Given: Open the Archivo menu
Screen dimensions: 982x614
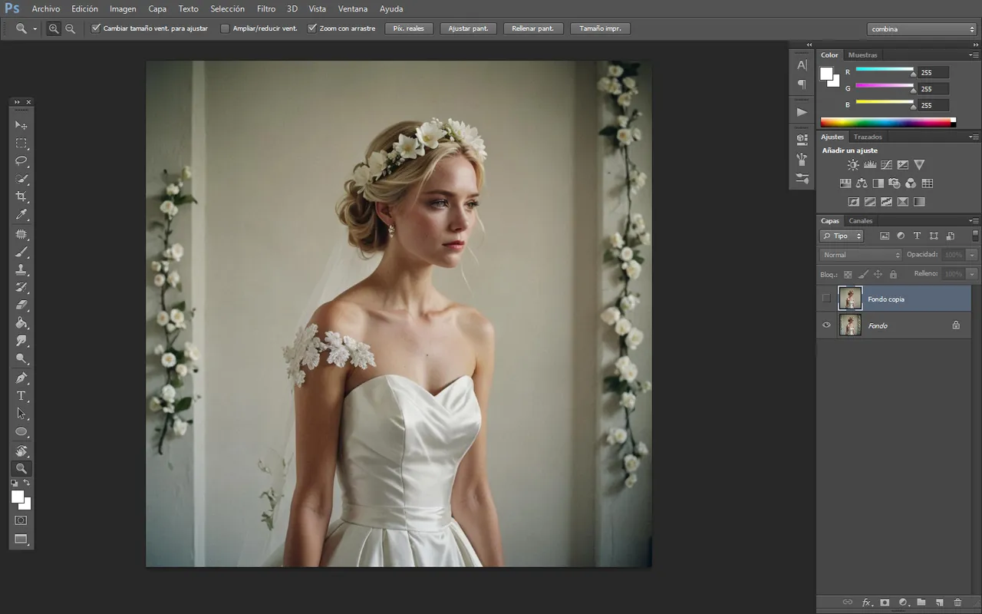Looking at the screenshot, I should pos(45,9).
